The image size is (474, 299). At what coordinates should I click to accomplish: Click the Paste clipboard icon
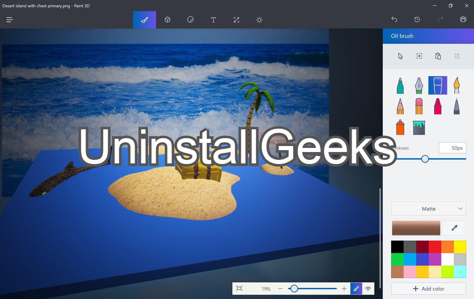[438, 56]
